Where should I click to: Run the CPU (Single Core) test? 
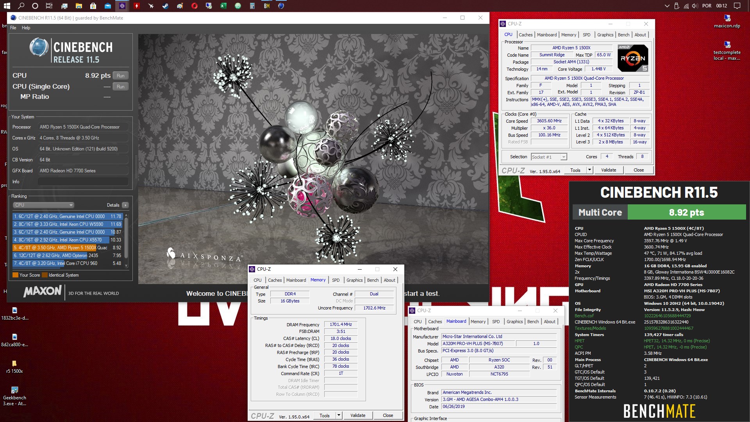(121, 87)
